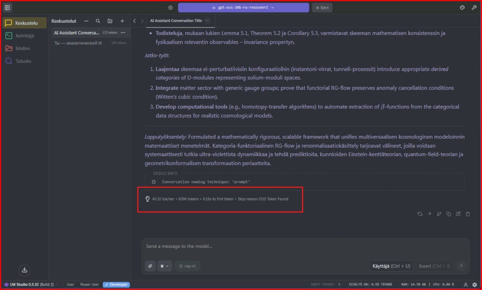The width and height of the screenshot is (482, 290).
Task: Open the plug integrations dropdown
Action: [165, 266]
